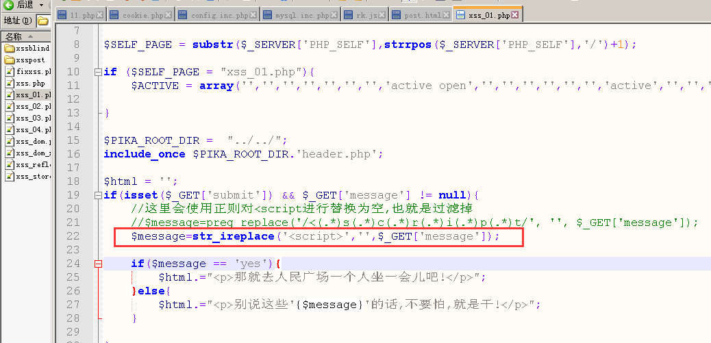This screenshot has height=343, width=711.
Task: Switch to the rk.js tab
Action: (367, 15)
